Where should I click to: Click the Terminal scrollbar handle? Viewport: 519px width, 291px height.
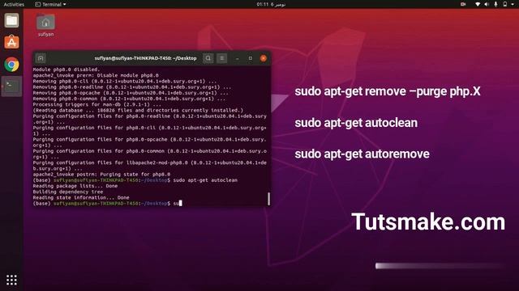pyautogui.click(x=268, y=199)
